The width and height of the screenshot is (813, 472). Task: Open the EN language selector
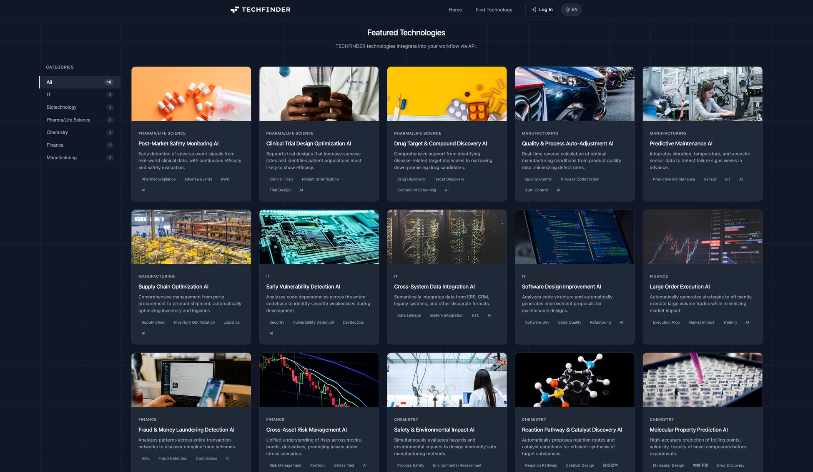[x=571, y=10]
